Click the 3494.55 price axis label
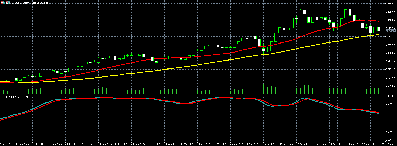397x146 pixels. (391, 4)
